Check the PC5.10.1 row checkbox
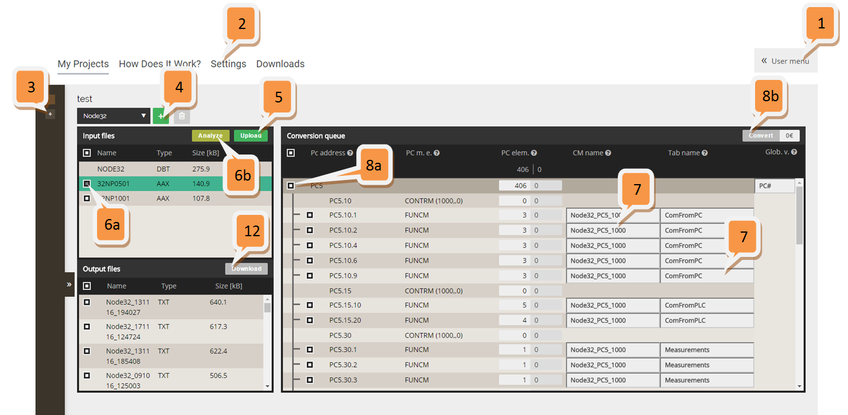Viewport: 848px width, 415px height. pyautogui.click(x=309, y=215)
